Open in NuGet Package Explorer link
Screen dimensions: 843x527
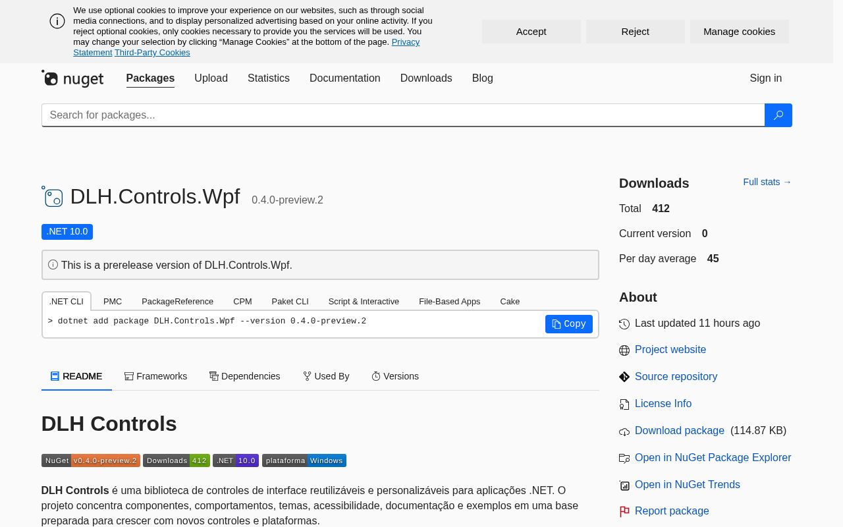point(713,458)
